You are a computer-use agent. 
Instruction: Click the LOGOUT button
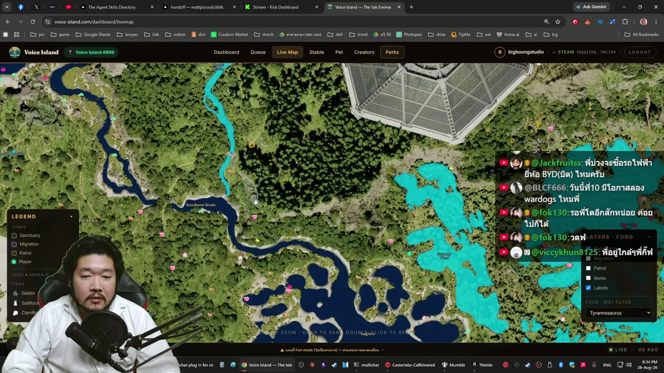tap(640, 52)
